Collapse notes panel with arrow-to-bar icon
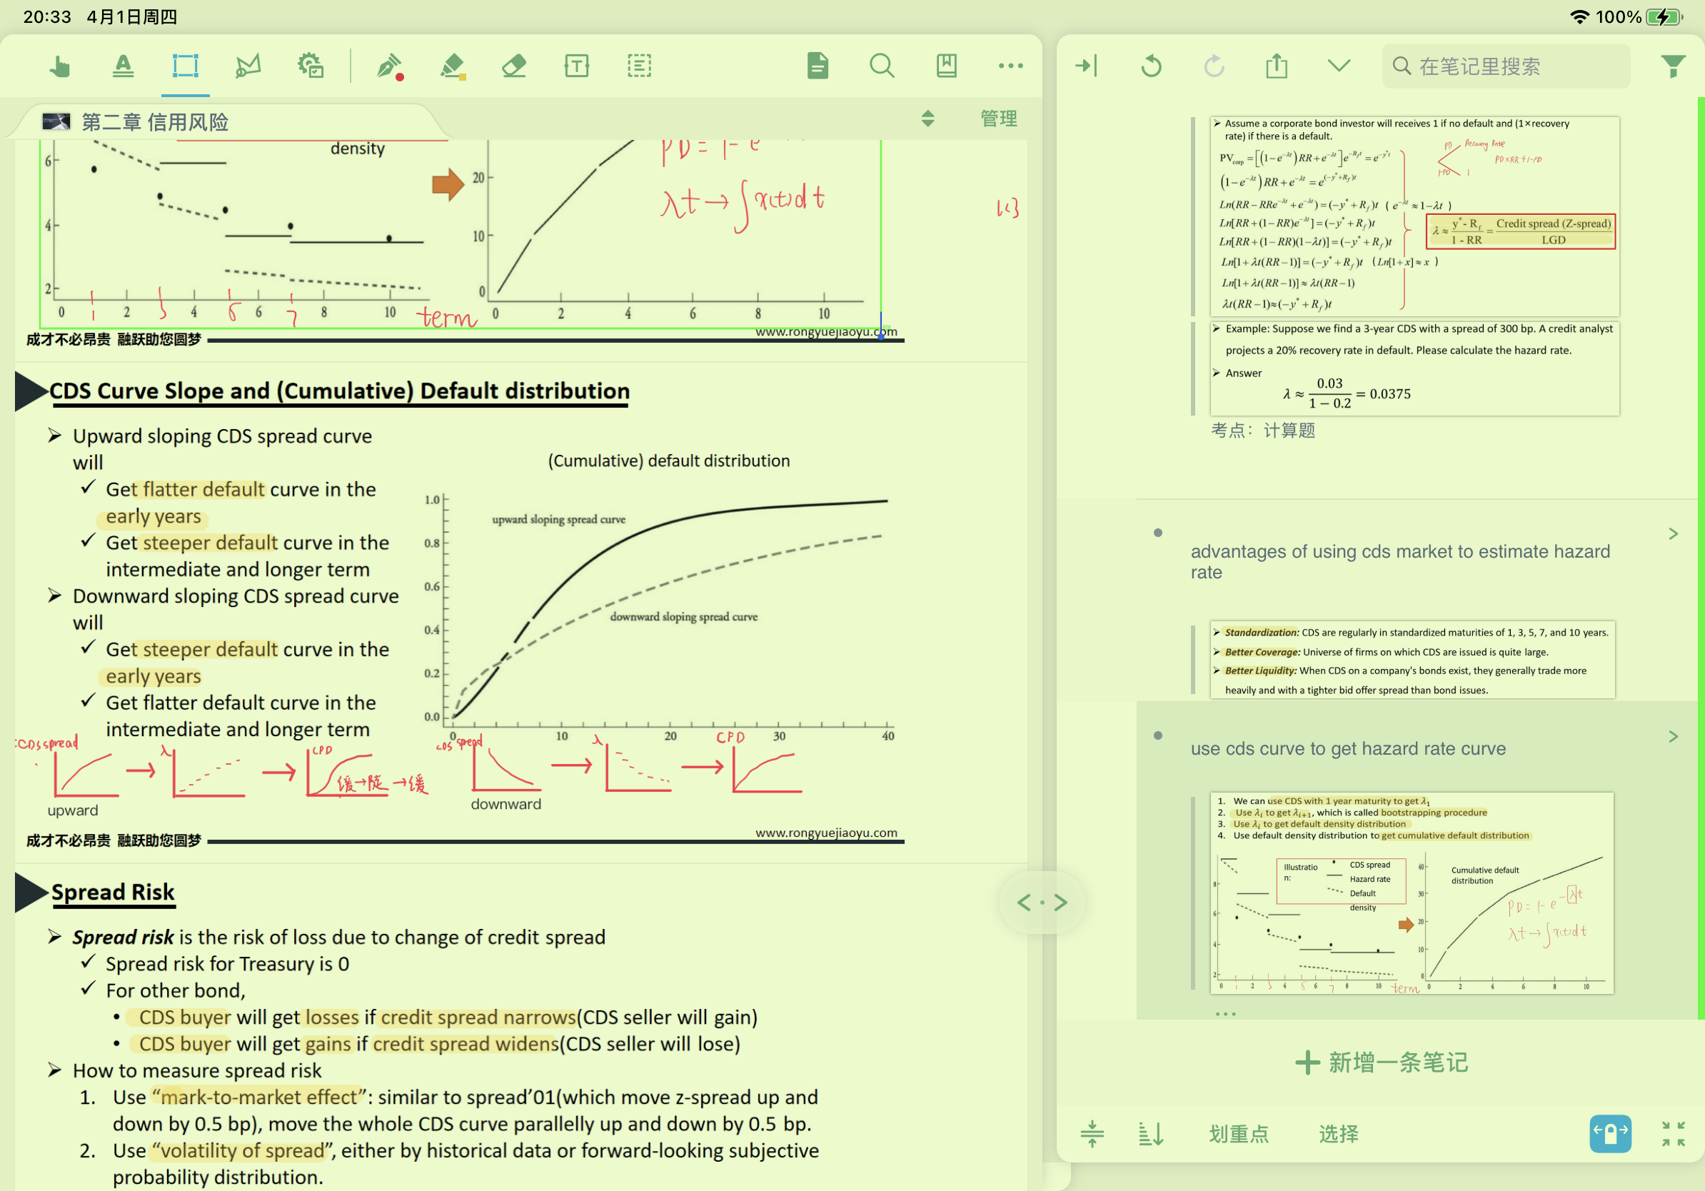Screen dimensions: 1705x1191 click(1087, 66)
